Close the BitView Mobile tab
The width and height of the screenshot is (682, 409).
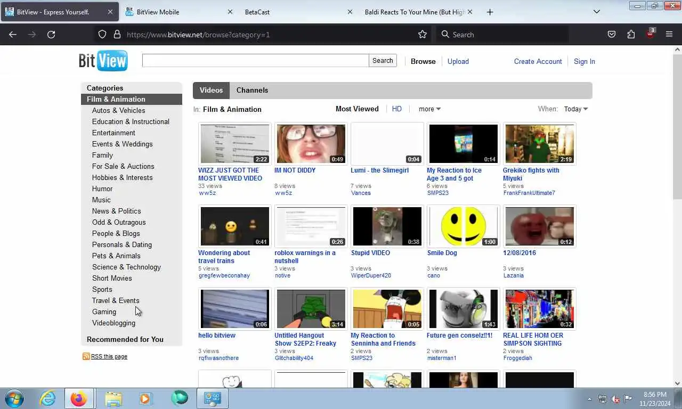pos(230,12)
